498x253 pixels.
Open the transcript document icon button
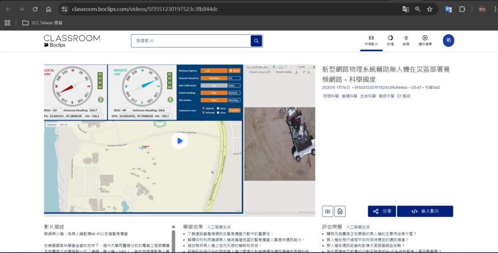click(340, 211)
